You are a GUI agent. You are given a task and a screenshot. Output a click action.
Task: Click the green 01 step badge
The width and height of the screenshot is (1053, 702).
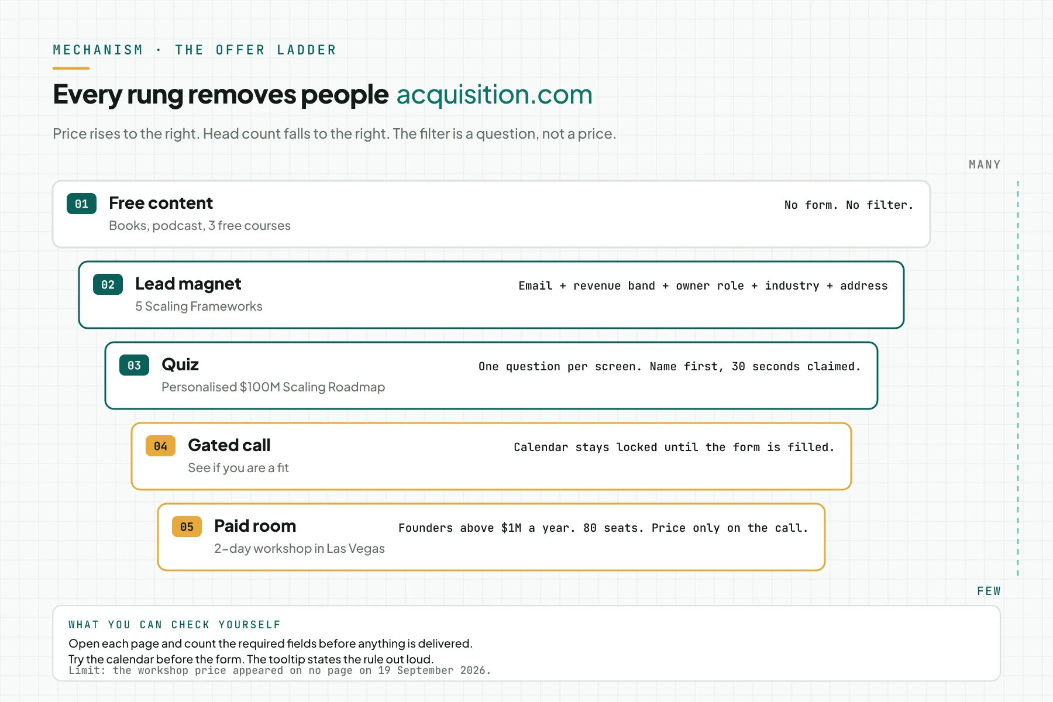click(81, 204)
